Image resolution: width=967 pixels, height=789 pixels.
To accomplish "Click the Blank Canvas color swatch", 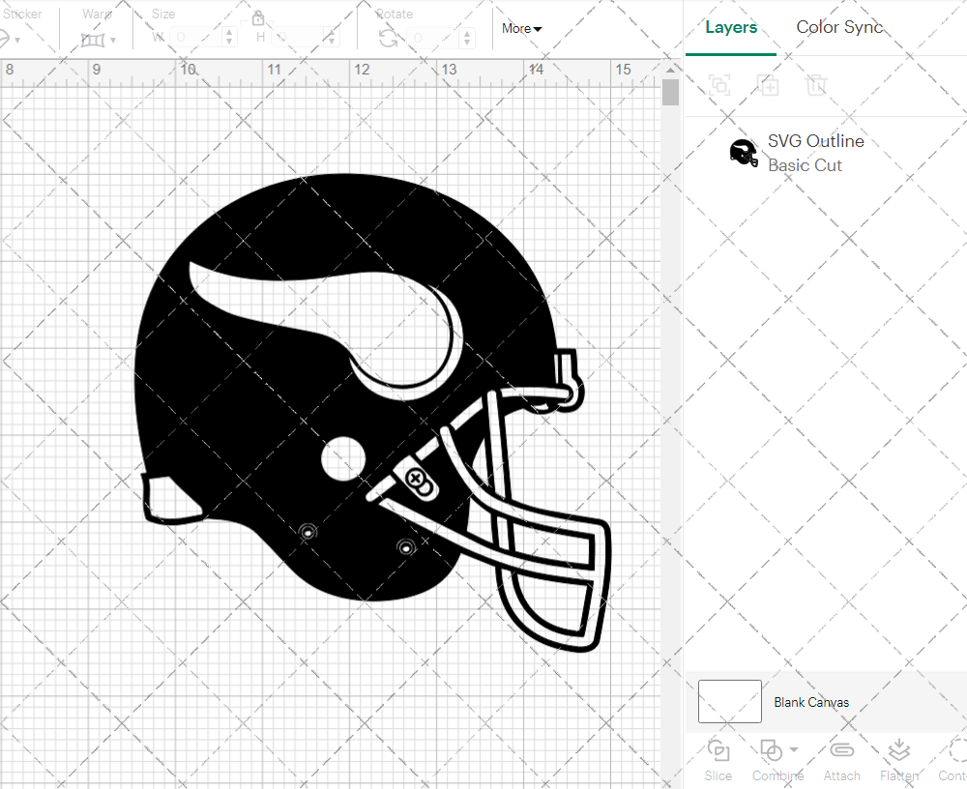I will (729, 702).
